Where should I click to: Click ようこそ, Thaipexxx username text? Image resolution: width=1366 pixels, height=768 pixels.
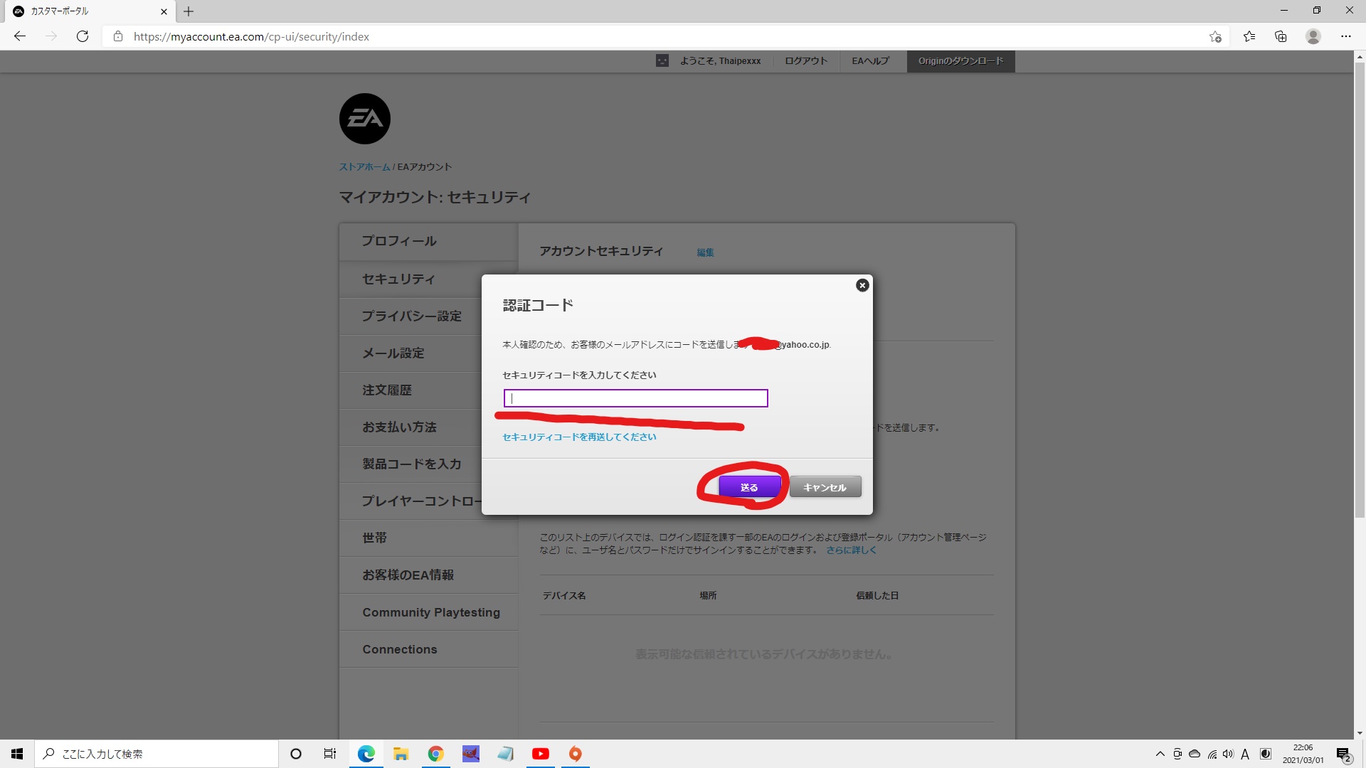coord(720,61)
